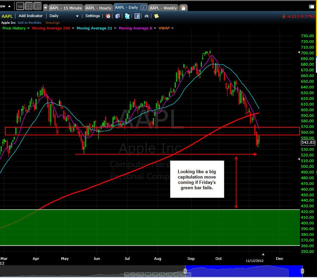Click the Apple Inc company name
This screenshot has height=278, width=317.
(8, 23)
